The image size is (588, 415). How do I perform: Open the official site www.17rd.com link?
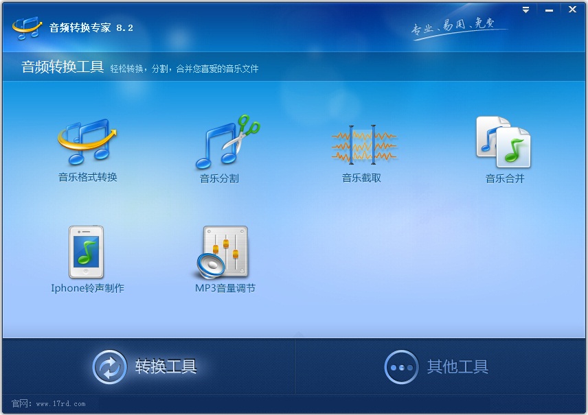click(x=60, y=404)
